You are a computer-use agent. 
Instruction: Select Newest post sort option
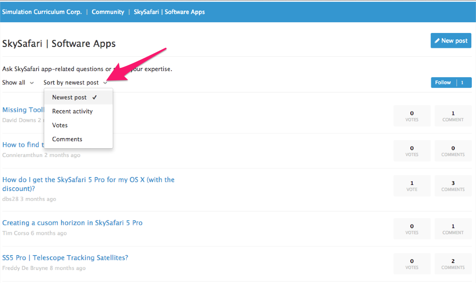click(78, 97)
